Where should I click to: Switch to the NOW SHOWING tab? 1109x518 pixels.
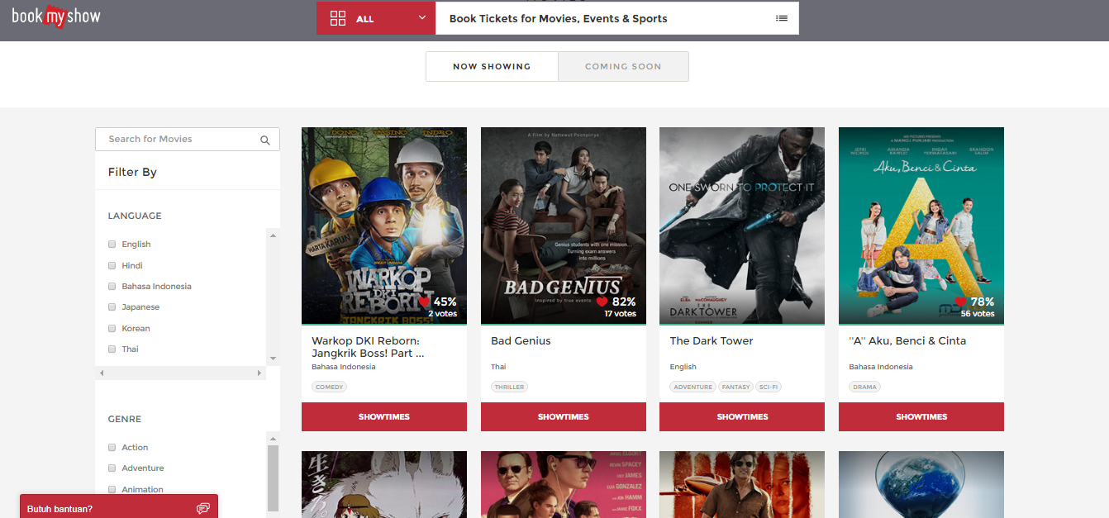point(492,66)
